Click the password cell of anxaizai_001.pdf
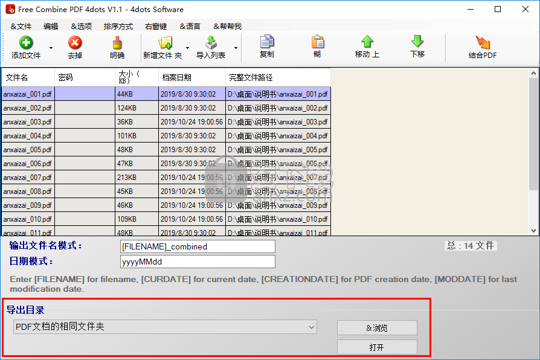The height and width of the screenshot is (360, 540). [85, 94]
